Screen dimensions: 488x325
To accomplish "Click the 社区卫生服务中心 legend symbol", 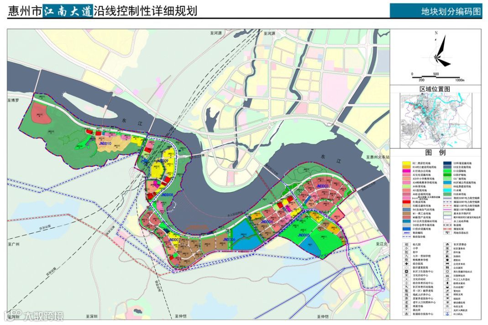I will point(406,272).
